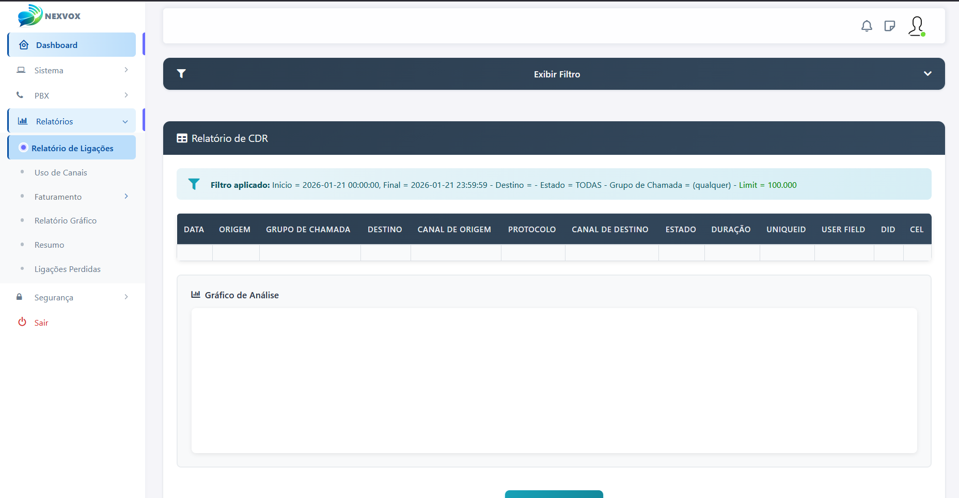Go to Relatório Gráfico
Screen dimensions: 959x498
[x=66, y=220]
